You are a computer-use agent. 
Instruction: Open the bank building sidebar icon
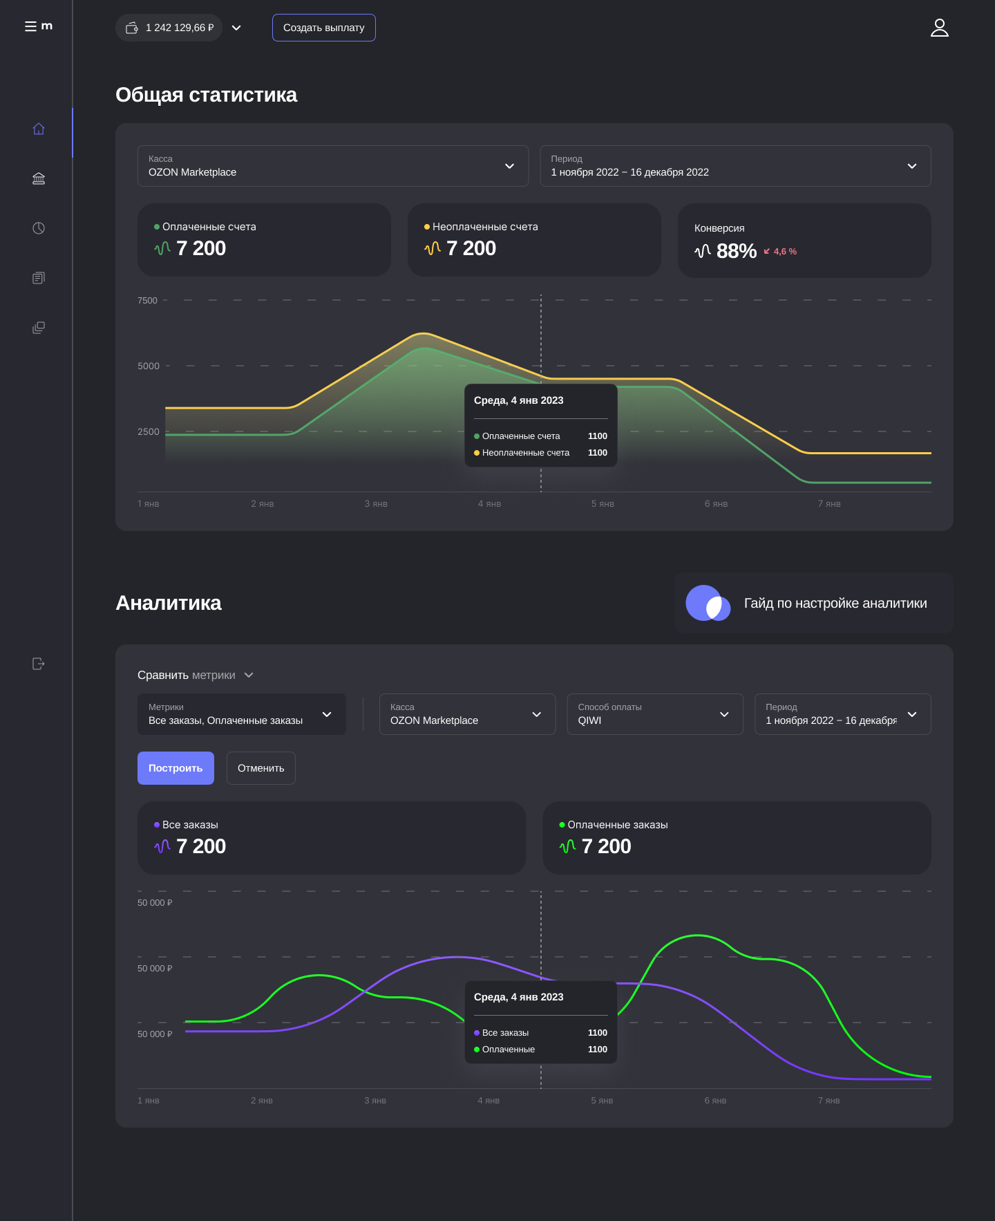[39, 179]
